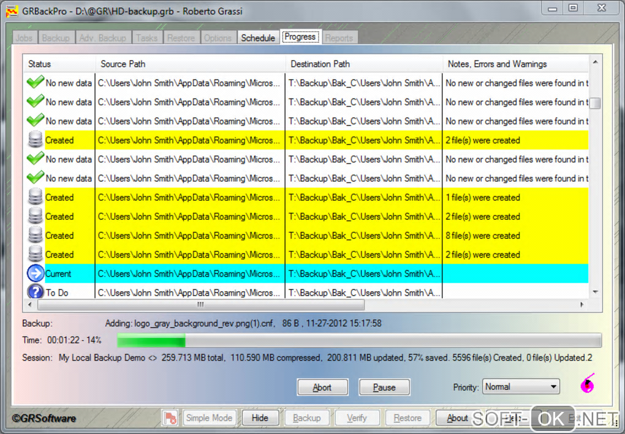Open the Priority dropdown showing Normal

coord(521,387)
